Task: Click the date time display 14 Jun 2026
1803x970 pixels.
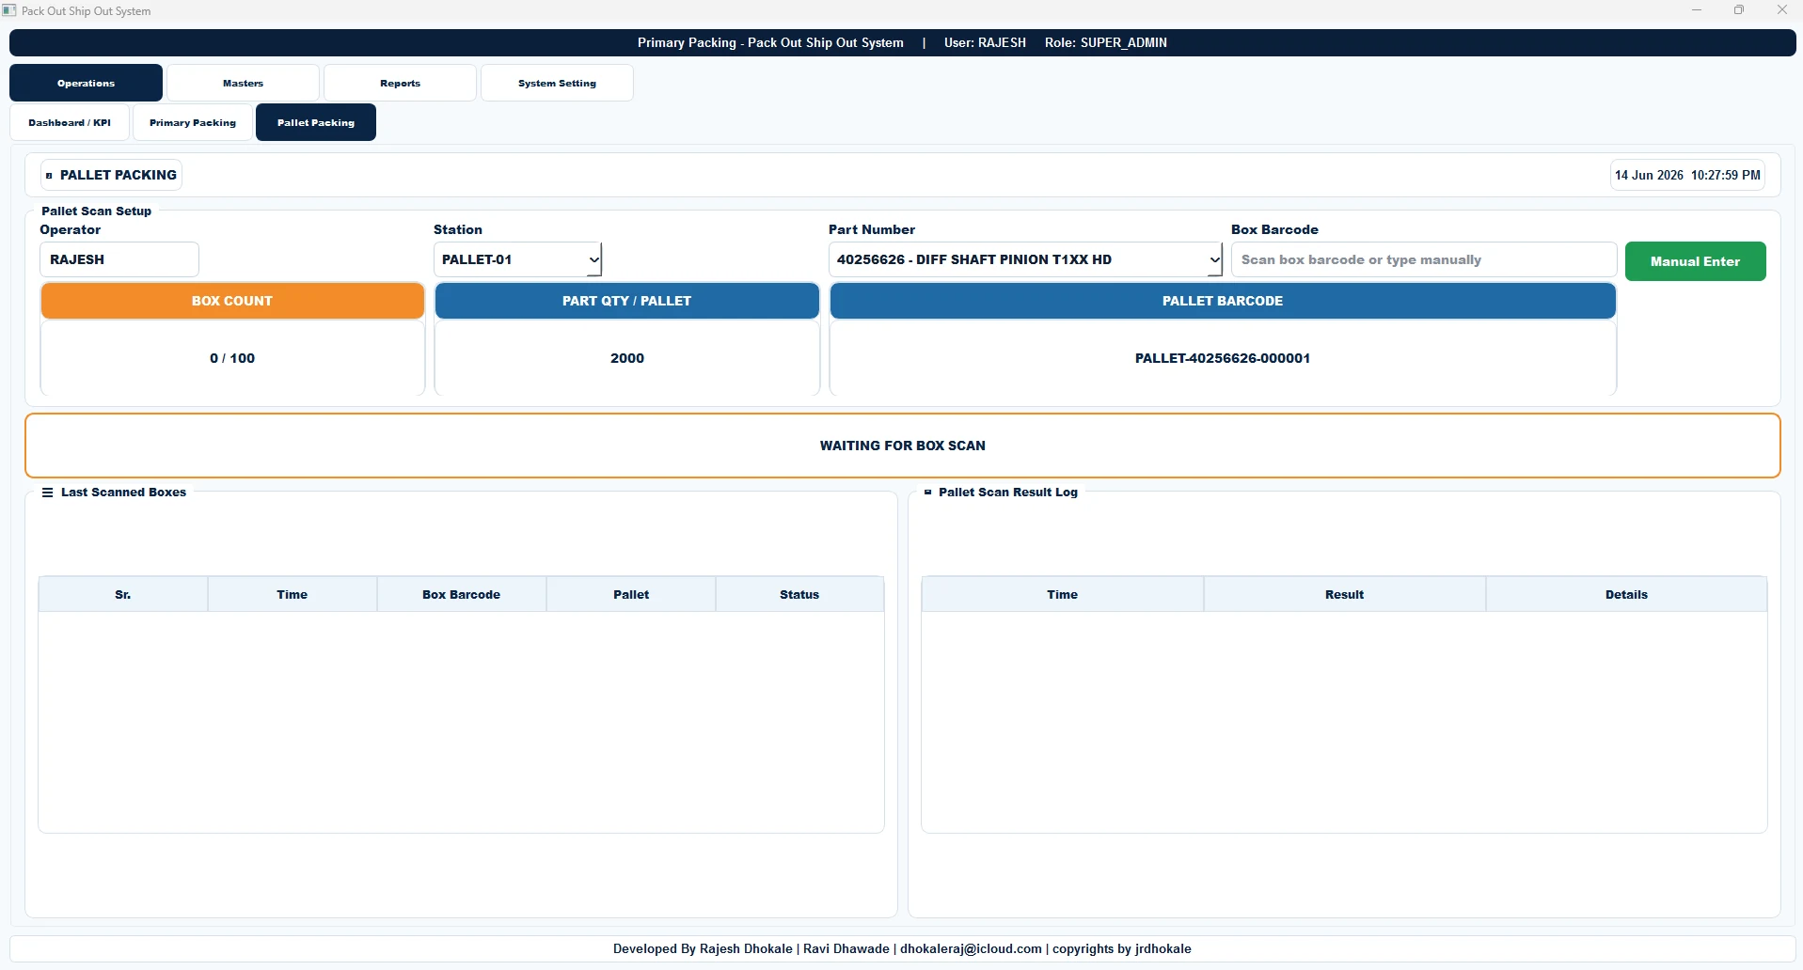Action: point(1687,175)
